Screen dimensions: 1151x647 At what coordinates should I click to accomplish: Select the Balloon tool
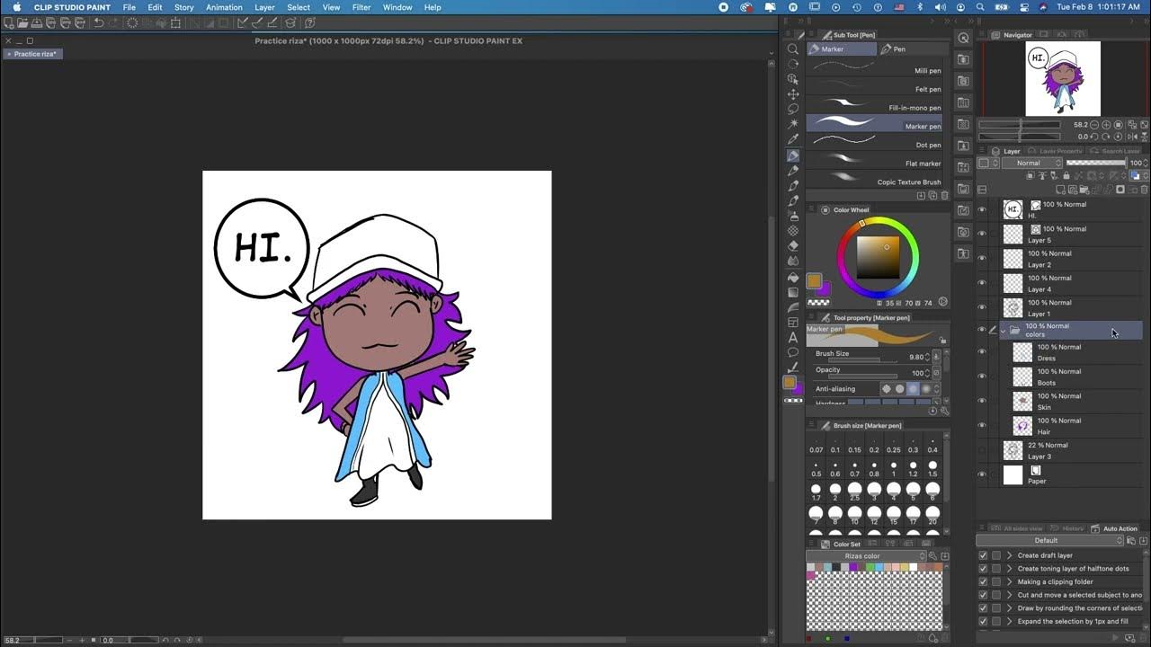[x=792, y=352]
